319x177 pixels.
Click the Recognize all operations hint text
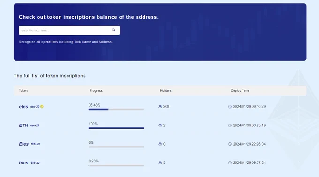[x=66, y=42]
